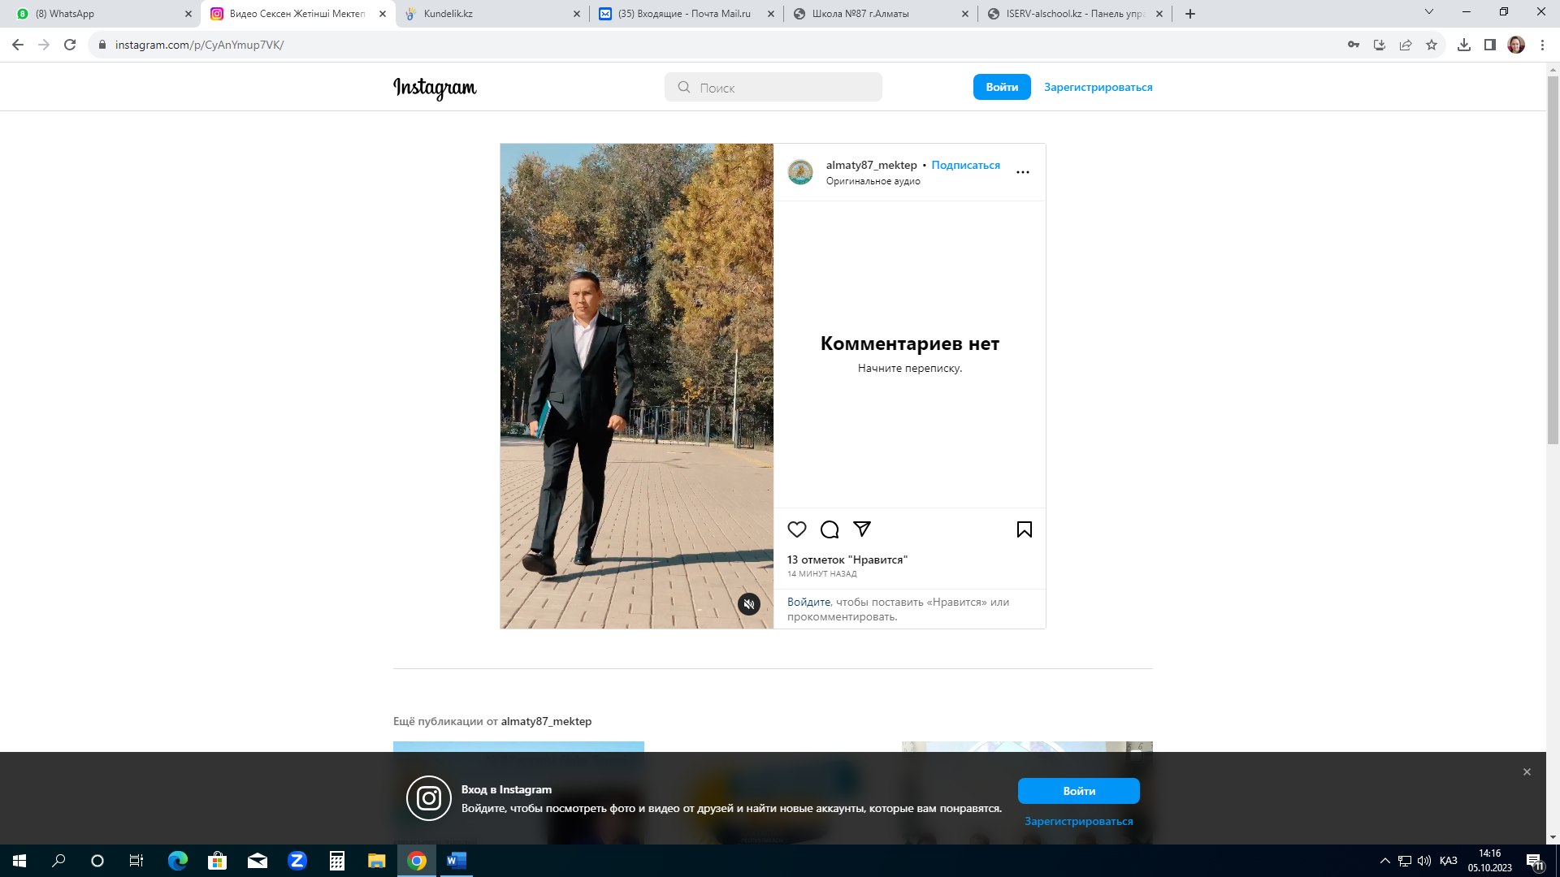Viewport: 1560px width, 877px height.
Task: Open Word from the taskbar
Action: coord(457,861)
